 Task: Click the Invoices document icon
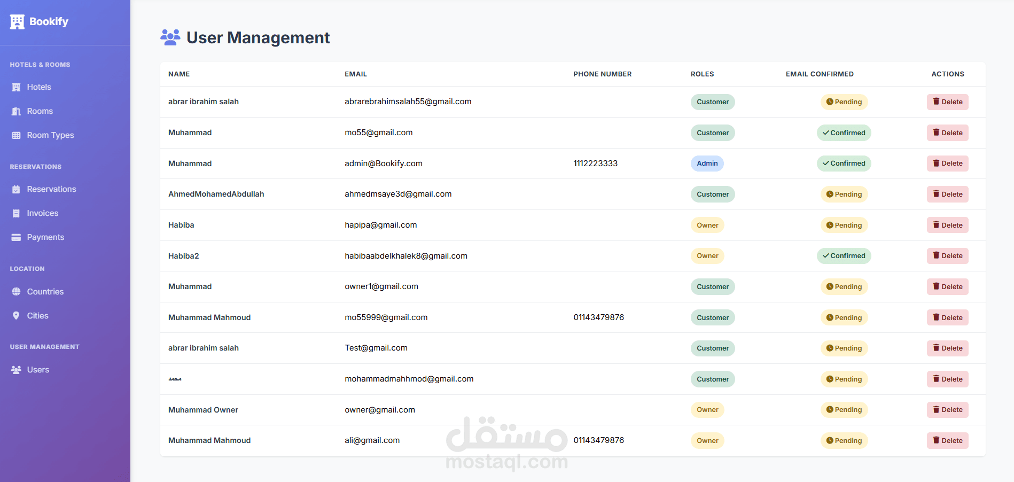click(x=16, y=213)
